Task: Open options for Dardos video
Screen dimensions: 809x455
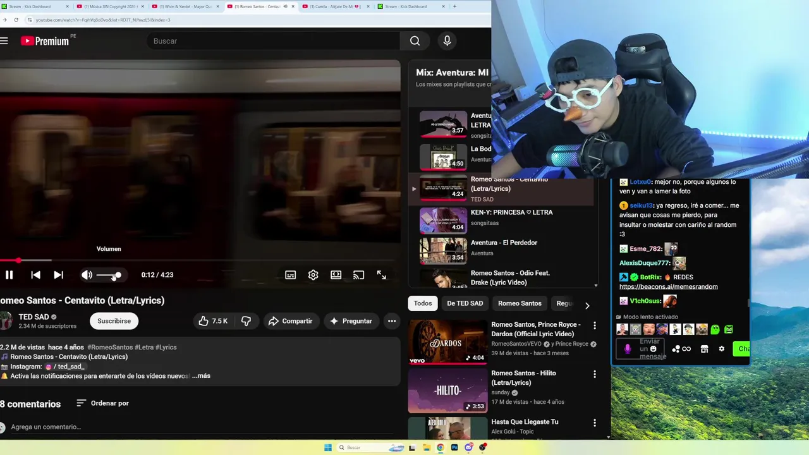Action: pos(594,325)
